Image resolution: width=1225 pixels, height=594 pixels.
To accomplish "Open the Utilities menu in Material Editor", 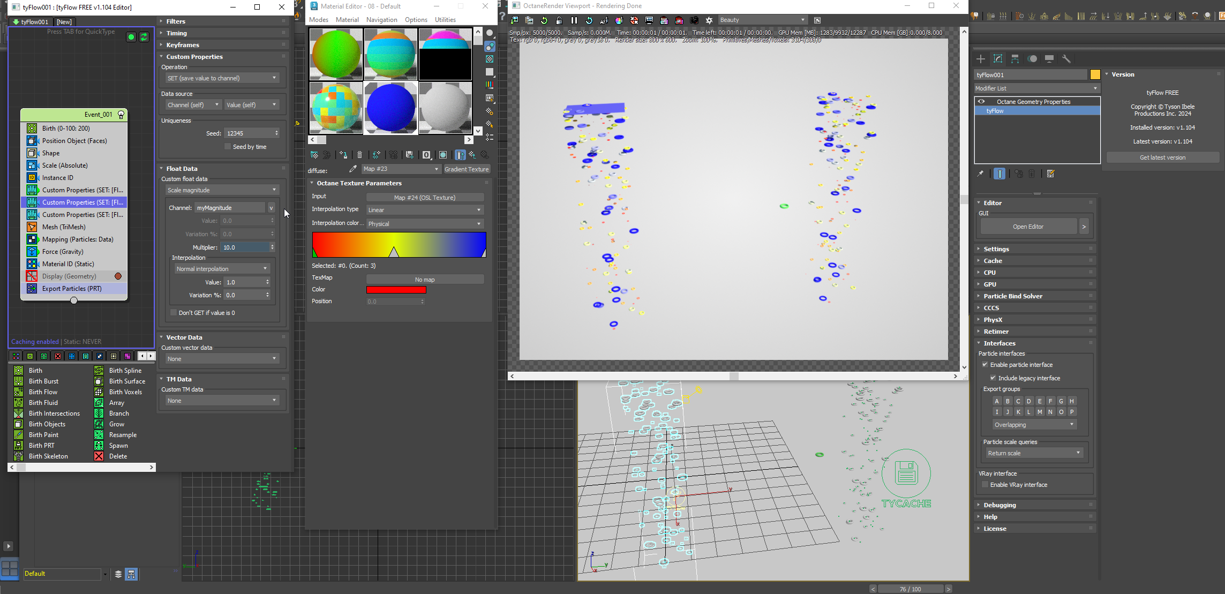I will coord(445,20).
